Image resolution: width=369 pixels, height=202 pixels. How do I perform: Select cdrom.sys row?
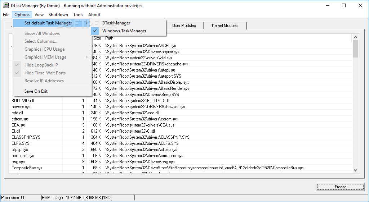[181, 119]
